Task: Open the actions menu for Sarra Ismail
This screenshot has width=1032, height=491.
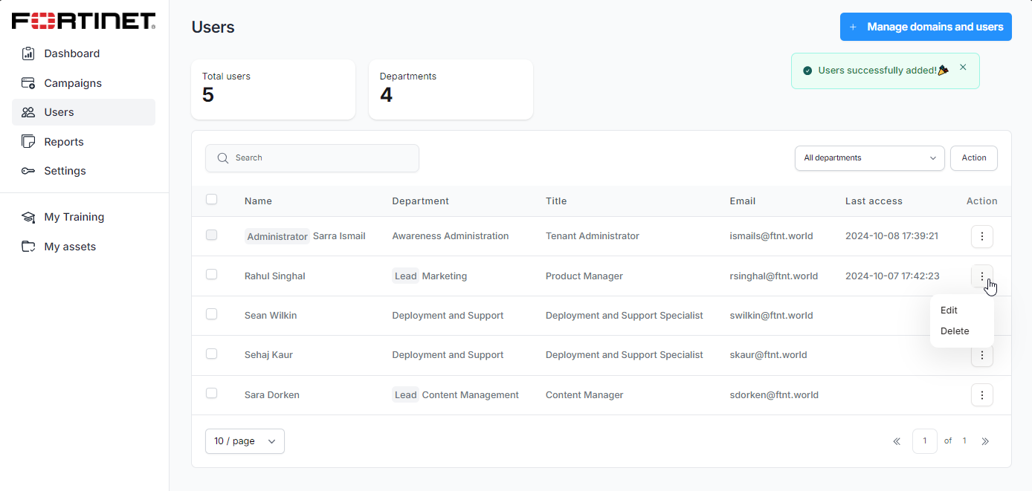Action: click(982, 236)
